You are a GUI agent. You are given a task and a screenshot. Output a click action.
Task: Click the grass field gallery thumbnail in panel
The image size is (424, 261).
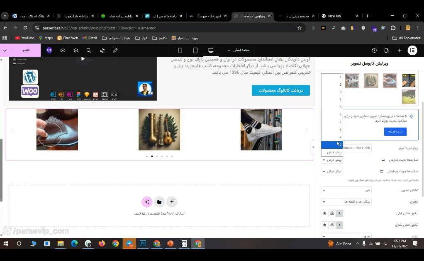coord(409,97)
